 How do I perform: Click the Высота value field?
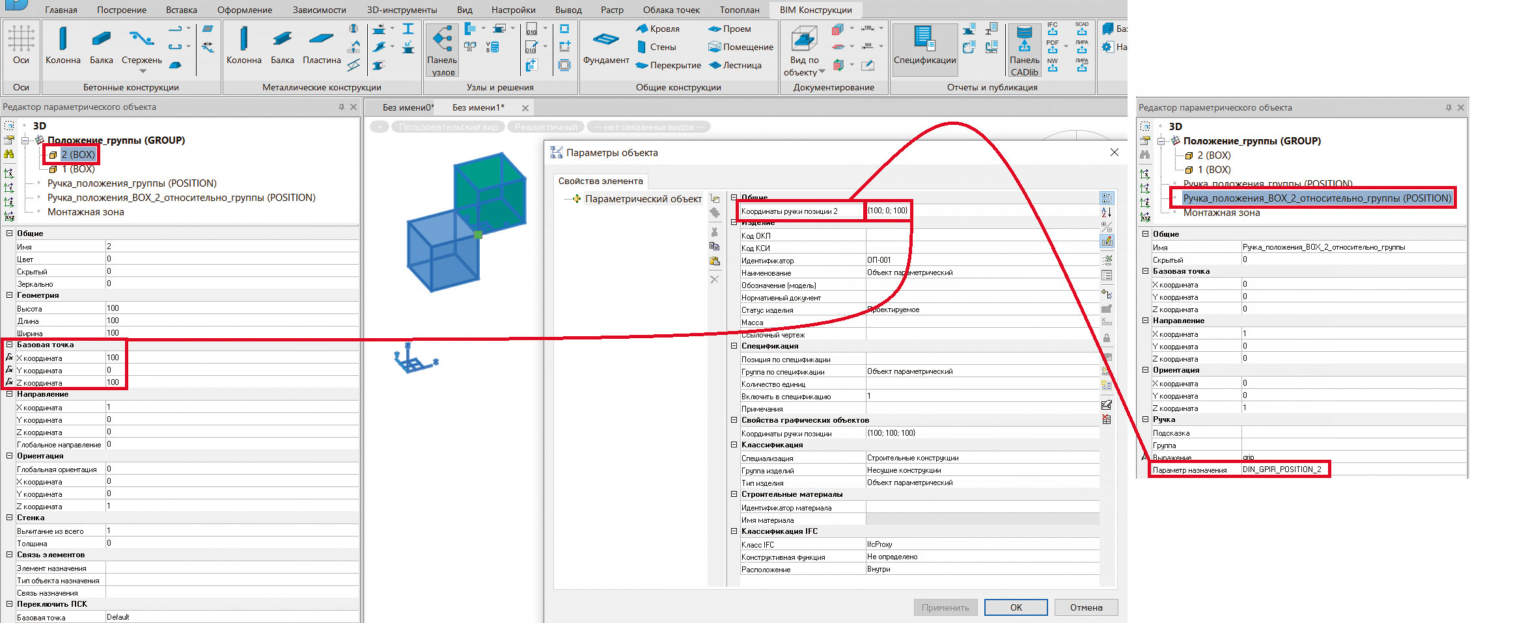coord(232,308)
